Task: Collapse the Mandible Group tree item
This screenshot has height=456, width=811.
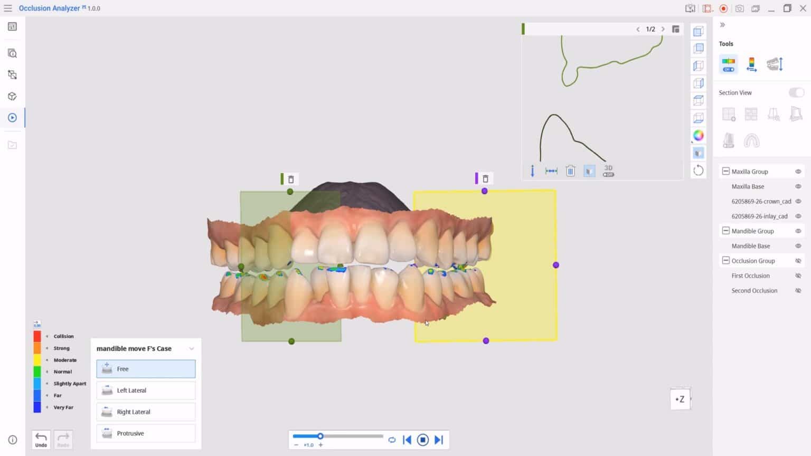Action: [725, 231]
